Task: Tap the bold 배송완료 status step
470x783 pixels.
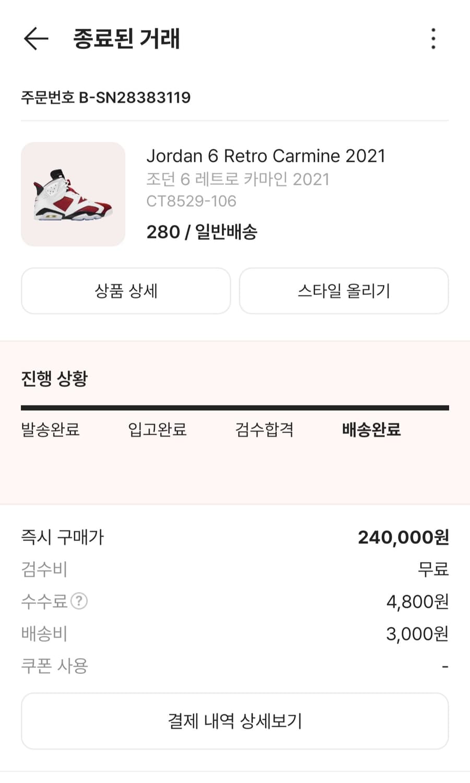Action: click(x=371, y=430)
